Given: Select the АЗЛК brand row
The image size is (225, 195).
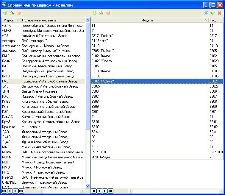Looking at the screenshot, I should pyautogui.click(x=43, y=26).
